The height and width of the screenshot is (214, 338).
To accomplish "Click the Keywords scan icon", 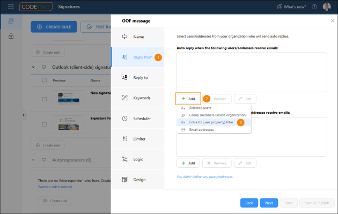I will [124, 98].
